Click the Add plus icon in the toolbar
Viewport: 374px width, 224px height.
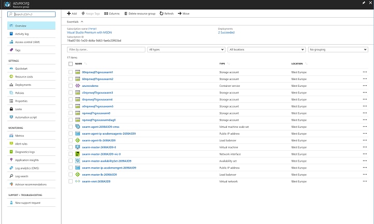tap(69, 14)
